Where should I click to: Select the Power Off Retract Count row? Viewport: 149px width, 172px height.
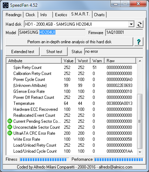72,97
